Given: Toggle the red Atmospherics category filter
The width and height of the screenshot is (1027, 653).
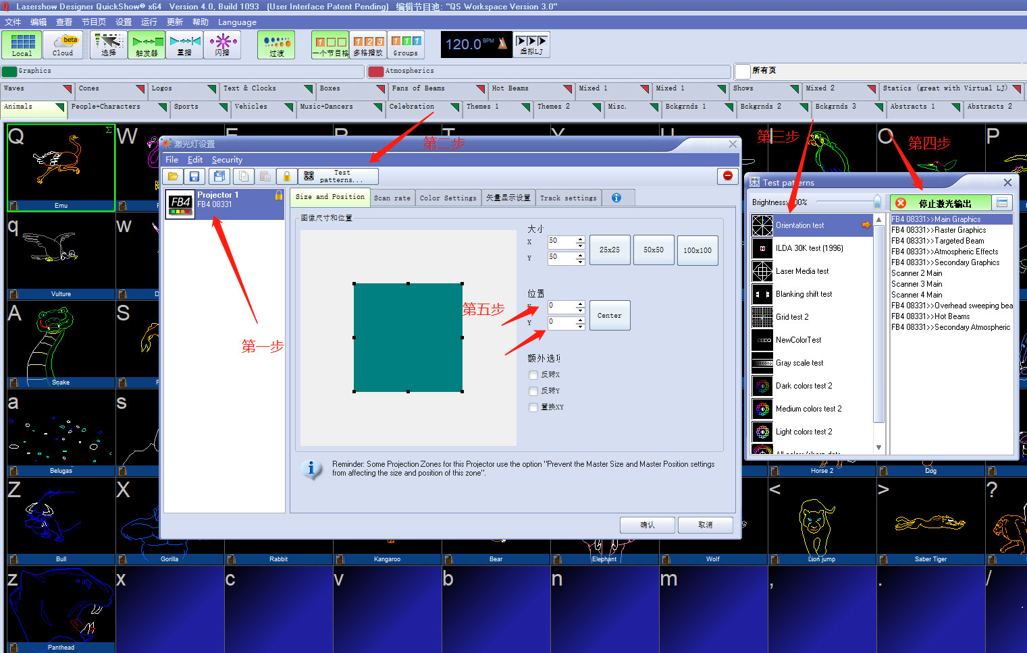Looking at the screenshot, I should coord(376,72).
